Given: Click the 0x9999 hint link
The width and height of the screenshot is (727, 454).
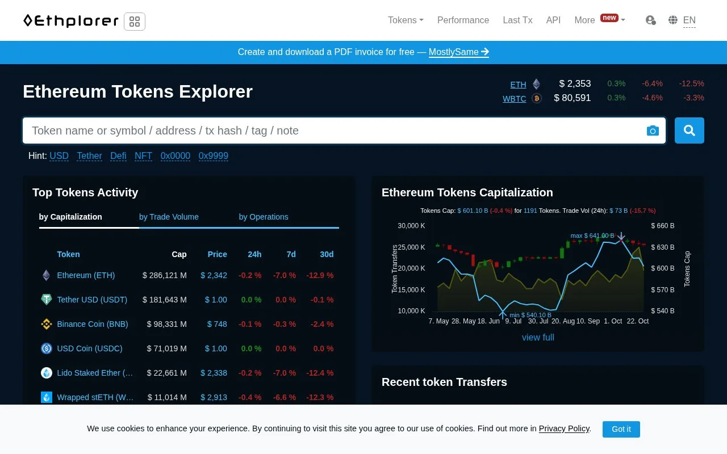Looking at the screenshot, I should [214, 156].
